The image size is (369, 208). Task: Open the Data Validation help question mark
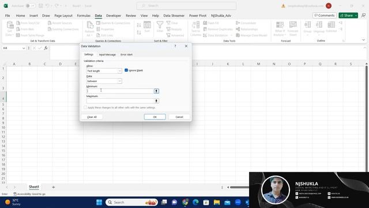pos(175,46)
